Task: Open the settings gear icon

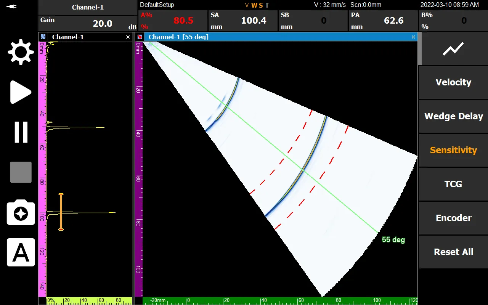Action: point(21,51)
